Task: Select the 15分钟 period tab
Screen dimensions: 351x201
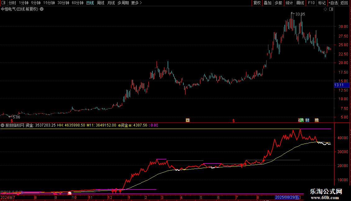Action: [49, 3]
